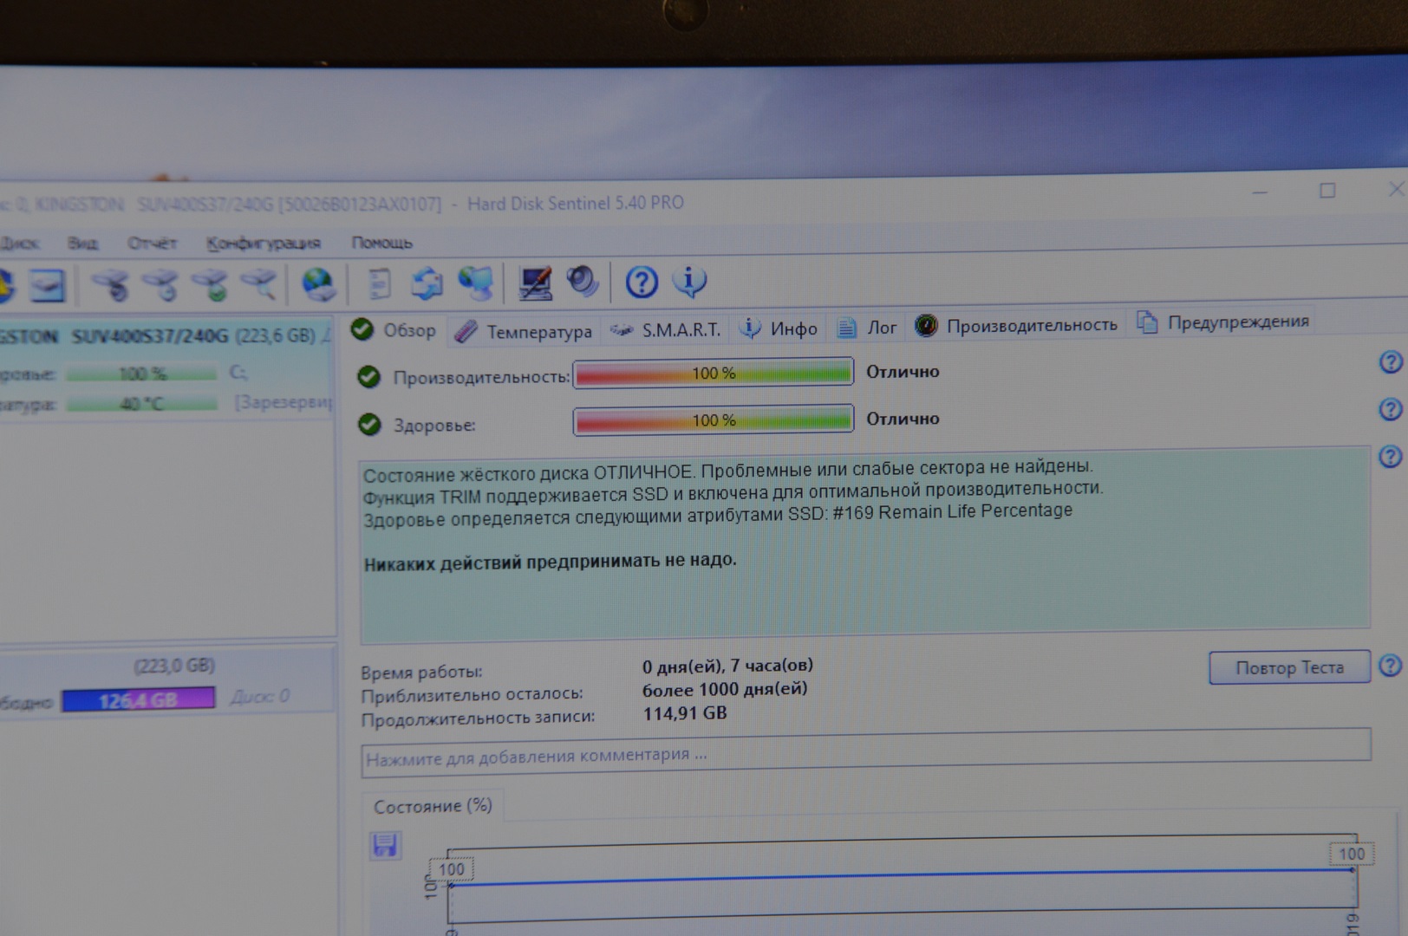This screenshot has height=936, width=1408.
Task: Click the comment input field
Action: click(865, 752)
